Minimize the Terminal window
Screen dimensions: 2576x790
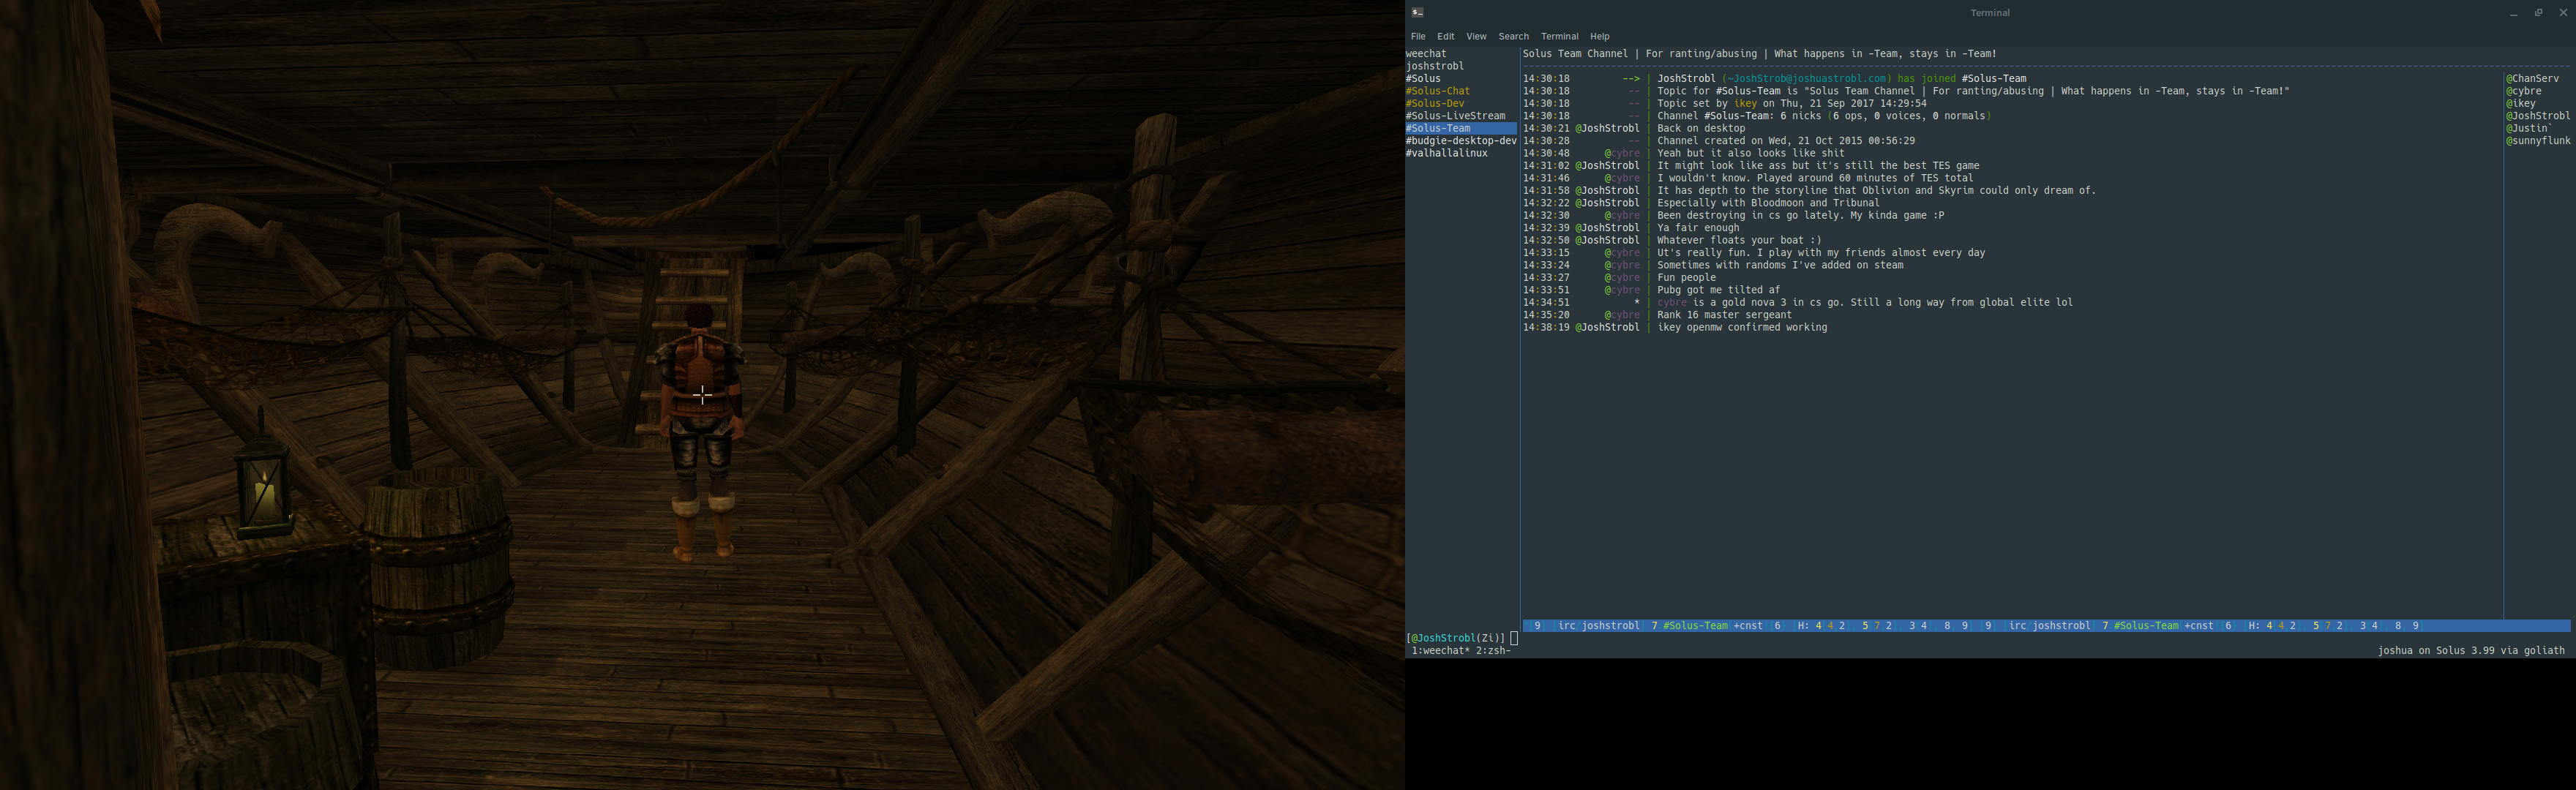pyautogui.click(x=2513, y=13)
